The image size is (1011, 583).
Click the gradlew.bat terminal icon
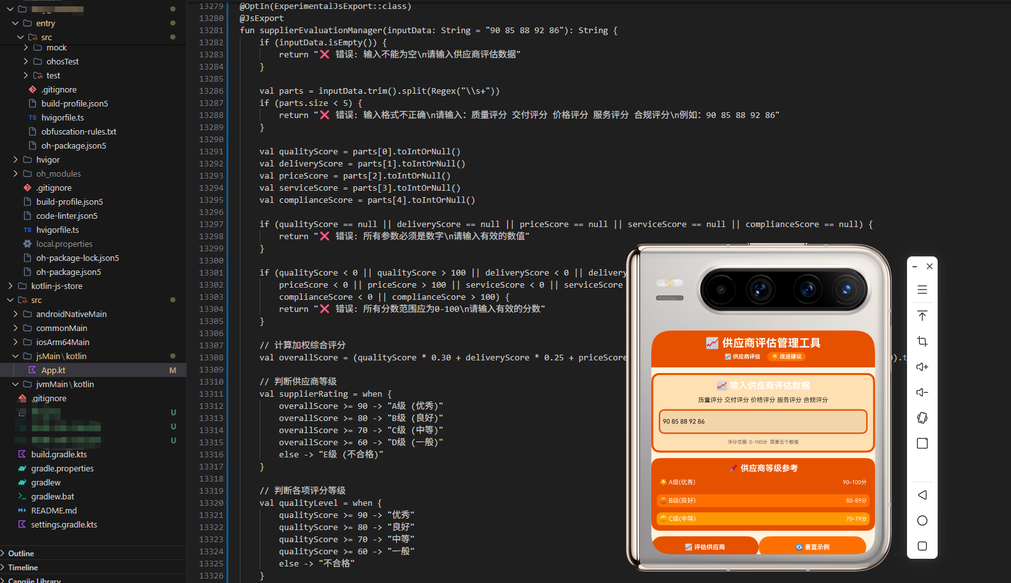pyautogui.click(x=22, y=496)
